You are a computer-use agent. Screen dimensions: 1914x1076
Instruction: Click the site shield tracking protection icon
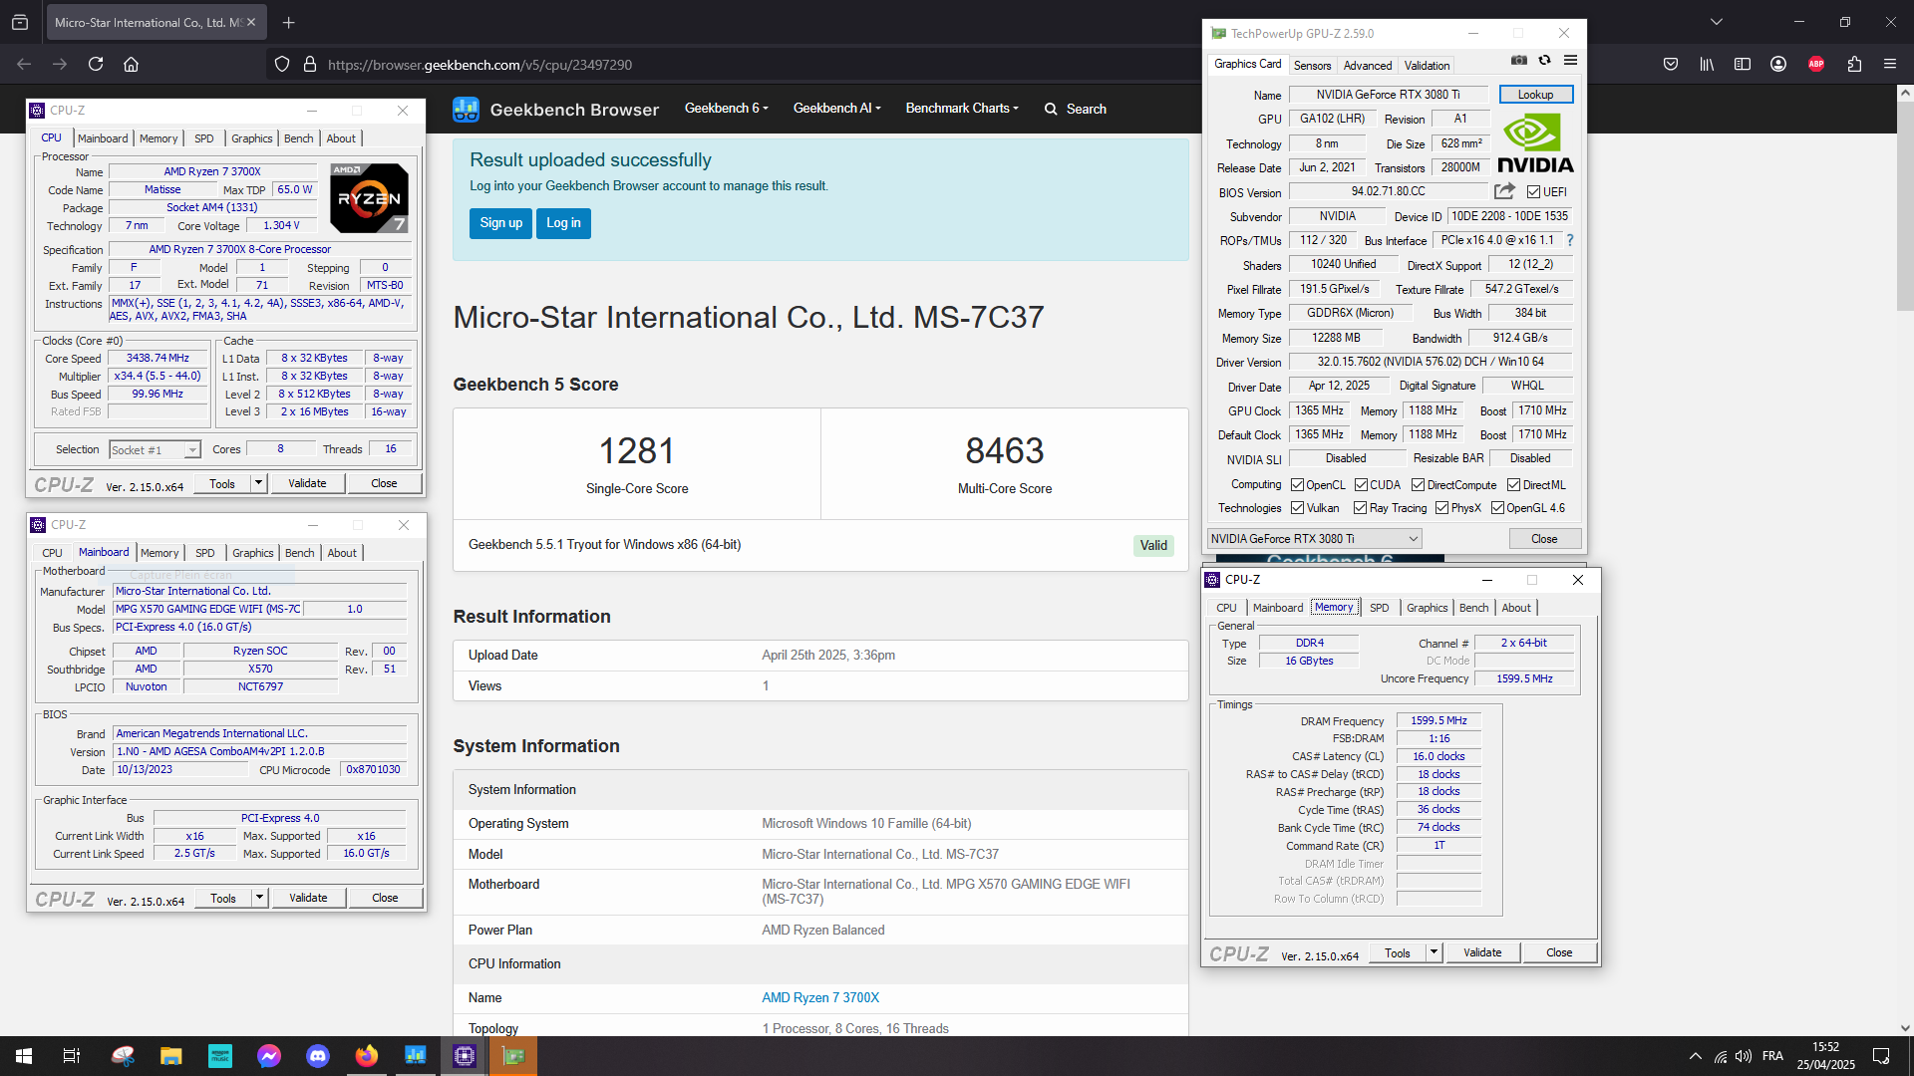click(282, 64)
